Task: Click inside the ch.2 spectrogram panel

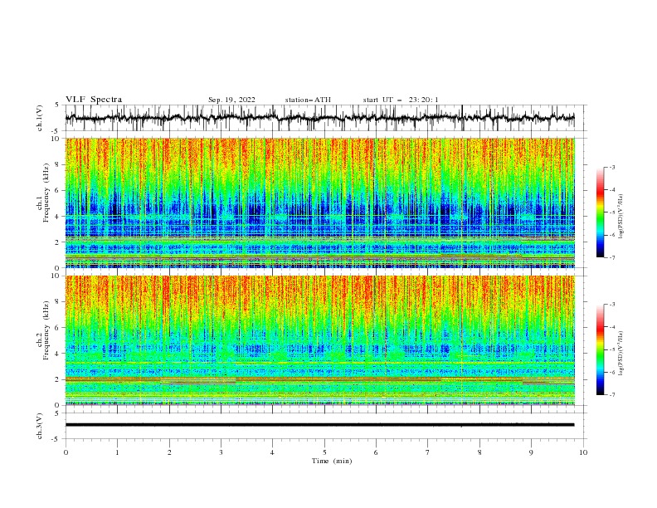Action: 319,340
